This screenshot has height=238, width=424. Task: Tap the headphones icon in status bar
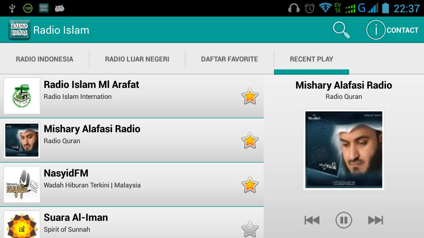coord(294,8)
